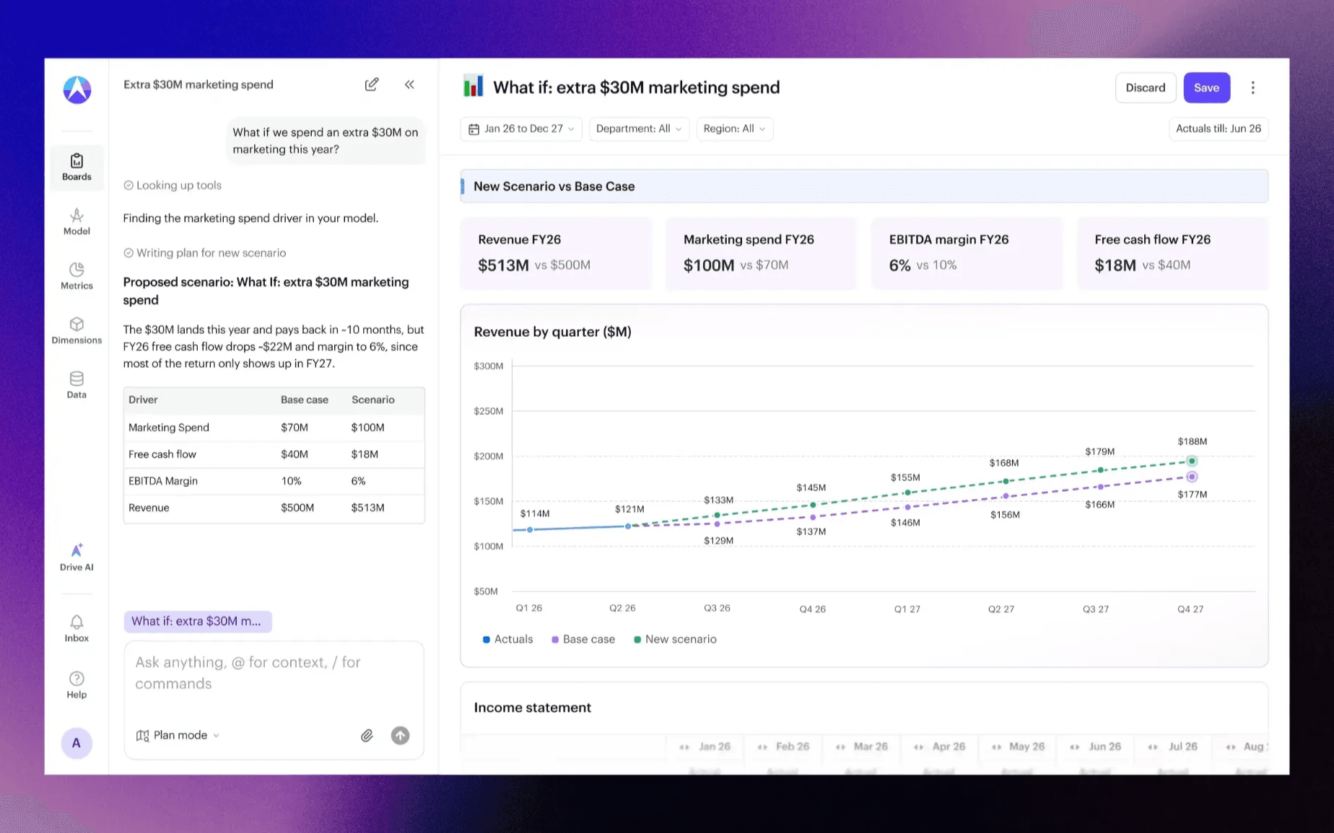
Task: Click the Marketing spend FY26 card
Action: tap(762, 253)
